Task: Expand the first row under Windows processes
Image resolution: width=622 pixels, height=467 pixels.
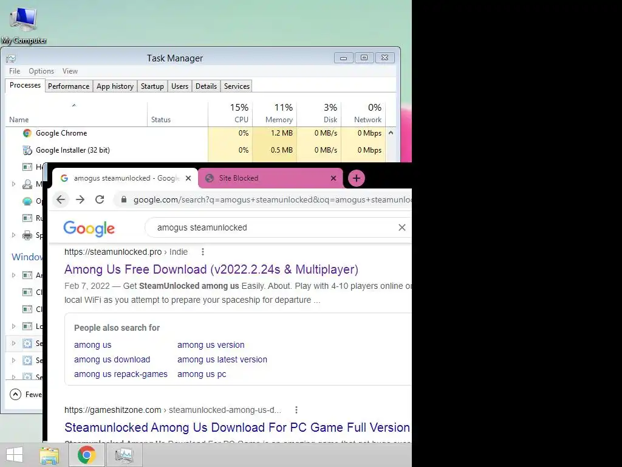Action: (x=13, y=275)
